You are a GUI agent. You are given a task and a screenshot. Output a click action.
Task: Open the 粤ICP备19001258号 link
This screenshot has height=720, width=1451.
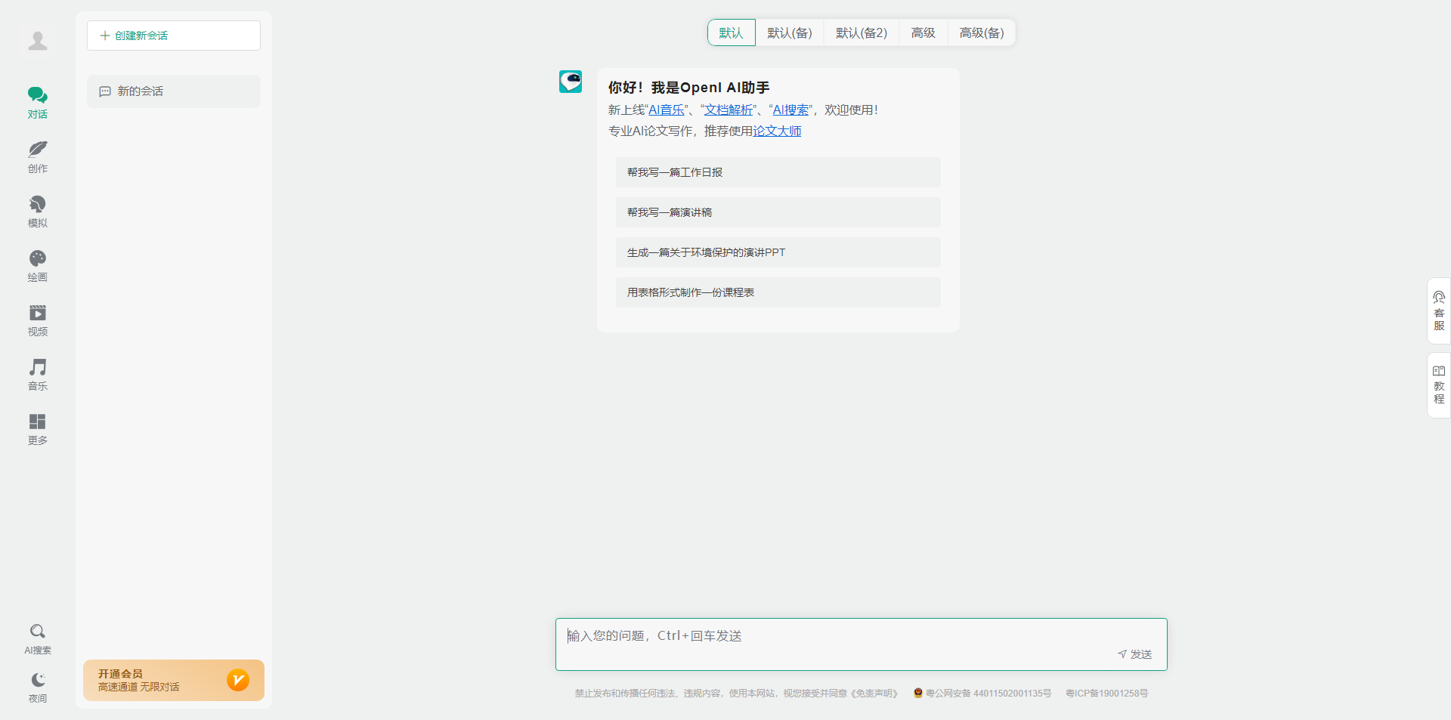1107,694
